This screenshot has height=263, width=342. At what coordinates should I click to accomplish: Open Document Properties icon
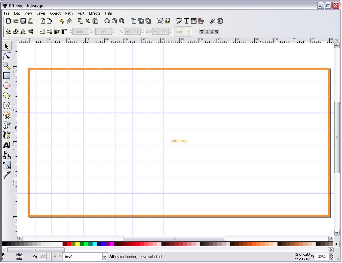[220, 21]
